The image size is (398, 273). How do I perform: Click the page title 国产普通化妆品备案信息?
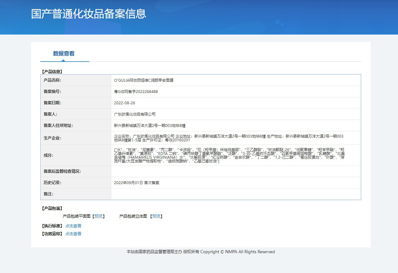pyautogui.click(x=89, y=14)
